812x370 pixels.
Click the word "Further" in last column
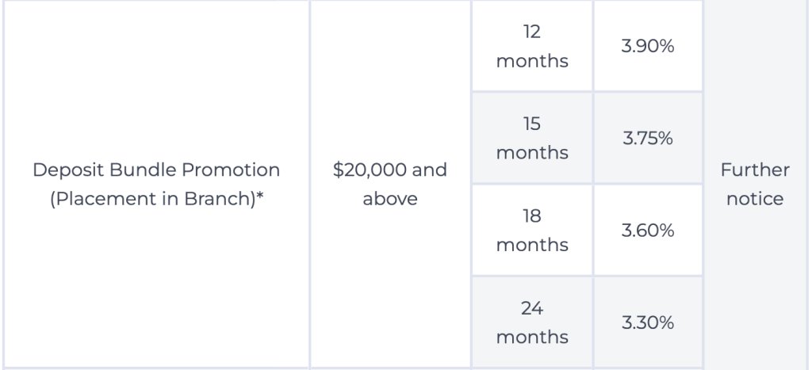point(754,170)
